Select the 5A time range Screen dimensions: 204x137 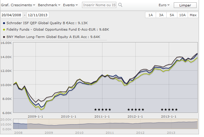click(x=172, y=15)
